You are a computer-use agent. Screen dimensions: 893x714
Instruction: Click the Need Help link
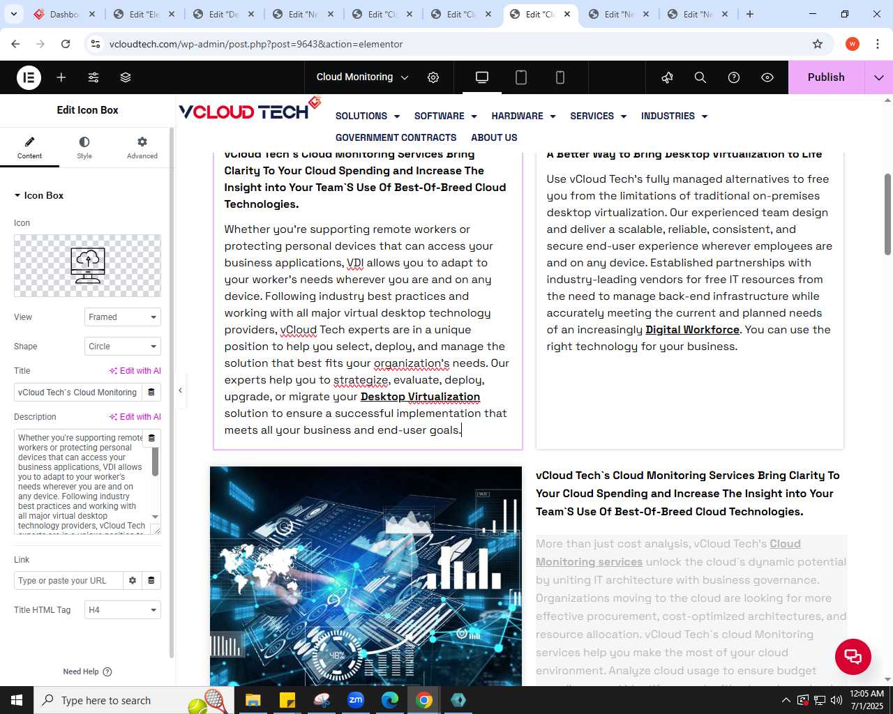(x=87, y=671)
